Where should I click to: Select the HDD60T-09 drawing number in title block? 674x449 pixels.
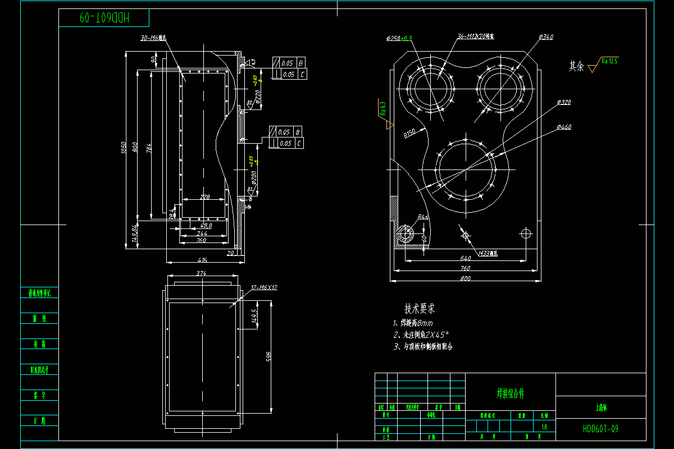point(601,429)
